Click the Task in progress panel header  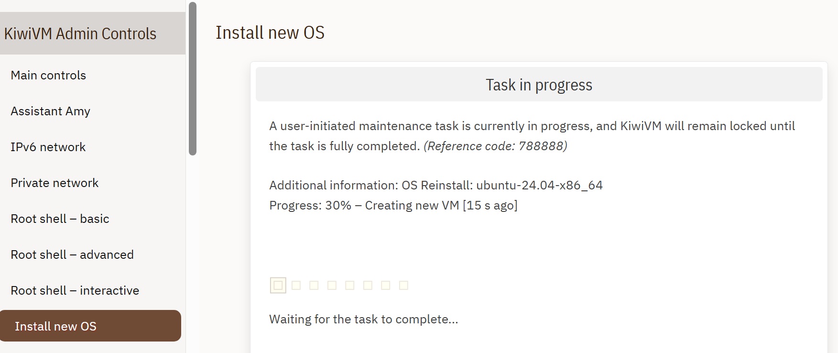click(x=539, y=85)
